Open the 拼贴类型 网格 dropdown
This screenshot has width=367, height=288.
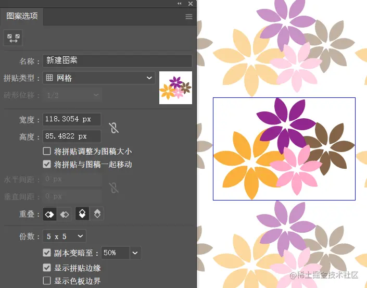click(x=99, y=78)
